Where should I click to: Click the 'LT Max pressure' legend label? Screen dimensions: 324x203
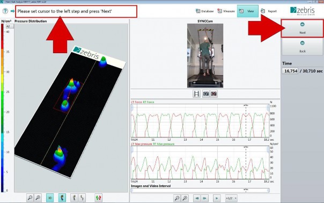(x=141, y=144)
